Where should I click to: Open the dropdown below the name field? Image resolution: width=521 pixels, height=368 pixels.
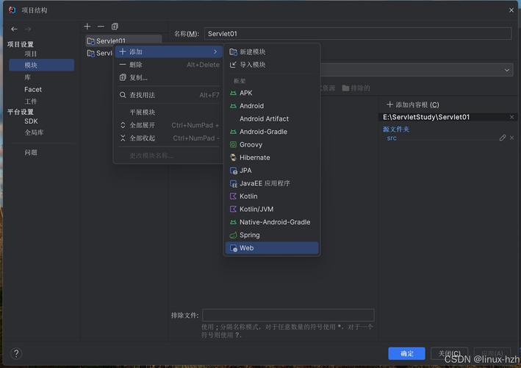coord(508,70)
